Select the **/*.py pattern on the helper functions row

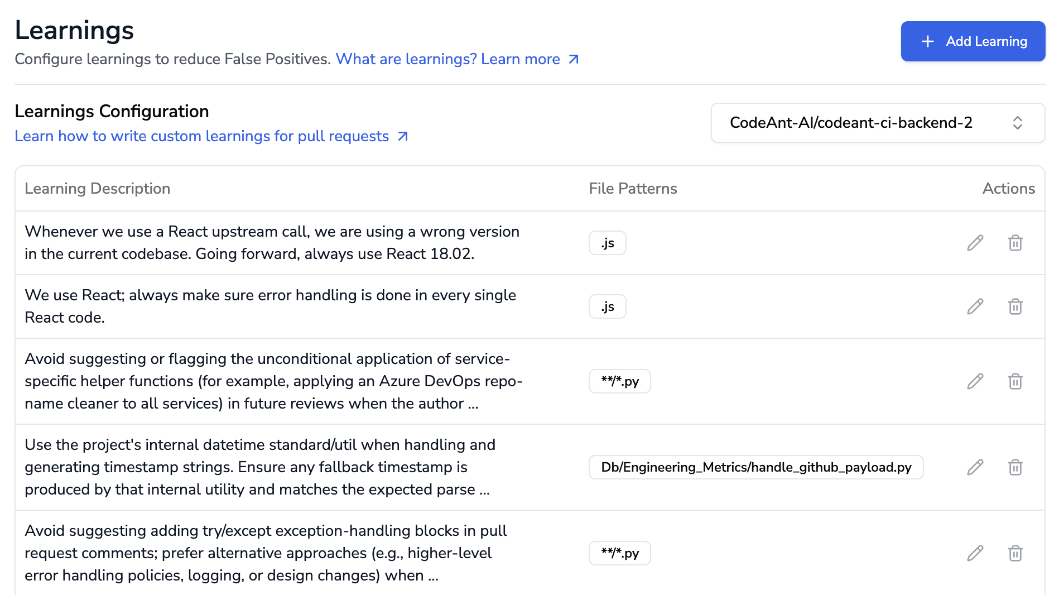[619, 381]
